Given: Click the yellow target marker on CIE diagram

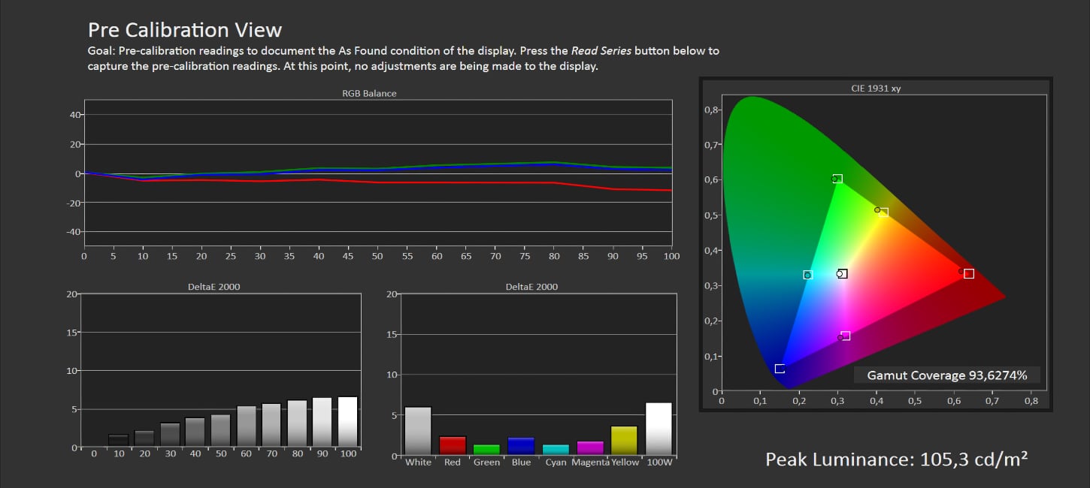Looking at the screenshot, I should point(883,212).
